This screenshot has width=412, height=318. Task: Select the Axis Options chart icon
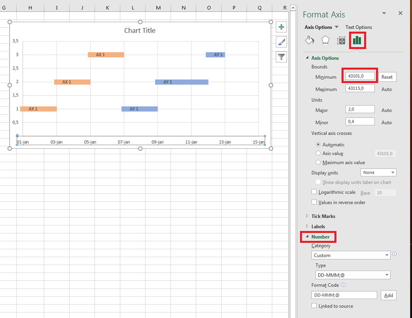(357, 40)
